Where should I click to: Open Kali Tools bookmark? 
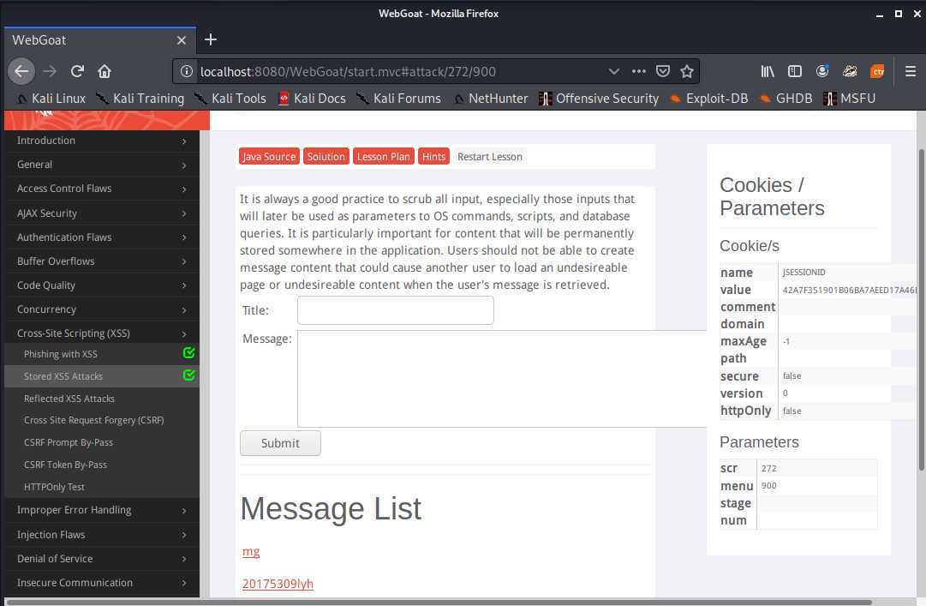[230, 99]
